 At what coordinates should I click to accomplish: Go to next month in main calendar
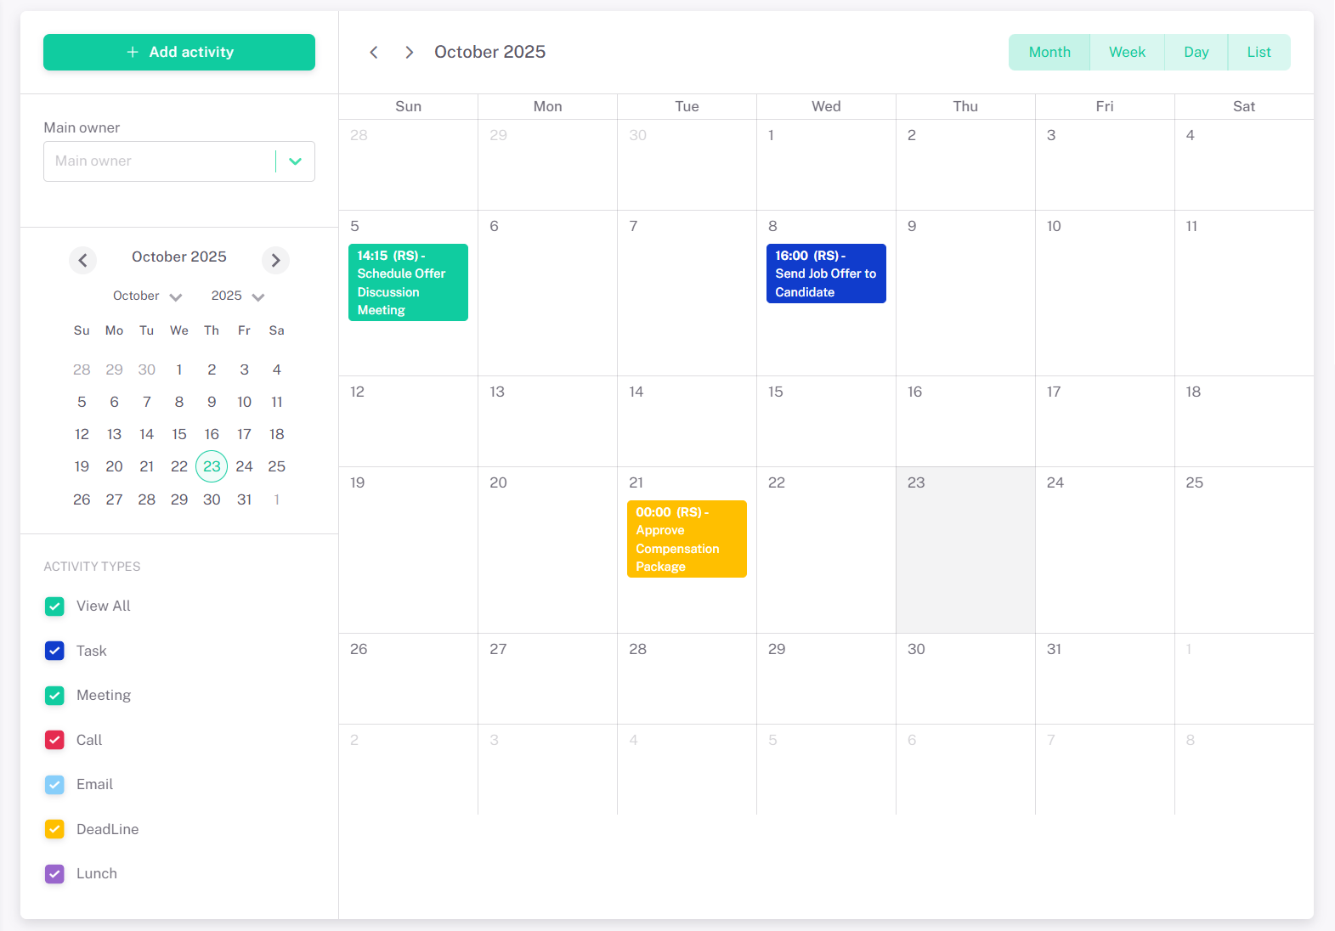(410, 53)
